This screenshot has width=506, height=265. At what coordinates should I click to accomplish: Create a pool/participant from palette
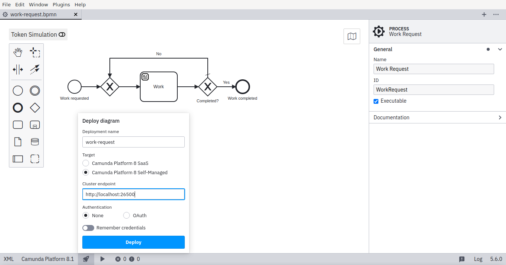click(18, 159)
